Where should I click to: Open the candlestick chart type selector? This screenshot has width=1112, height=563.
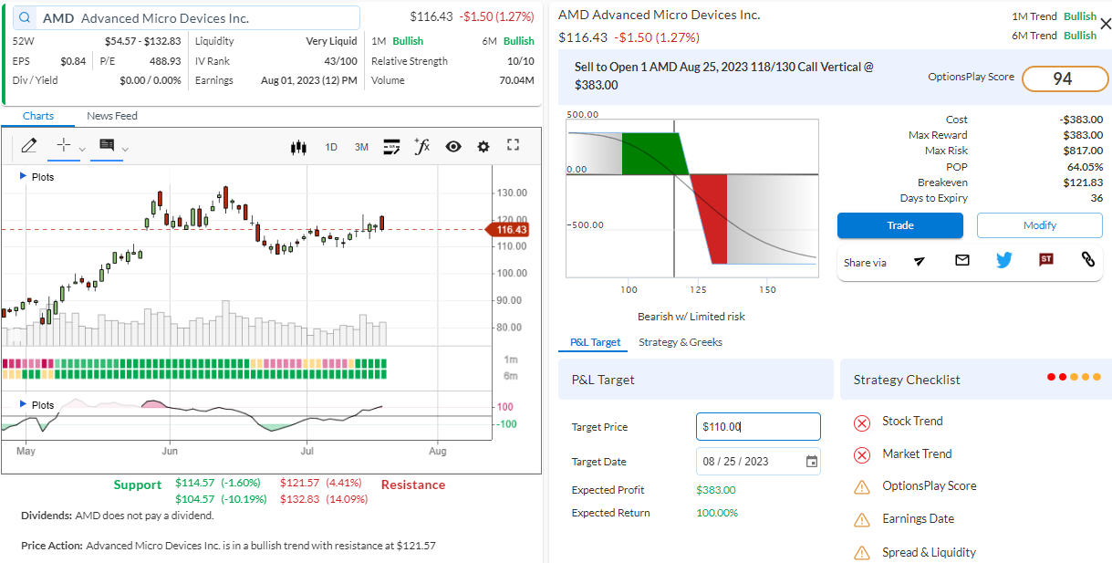point(298,147)
